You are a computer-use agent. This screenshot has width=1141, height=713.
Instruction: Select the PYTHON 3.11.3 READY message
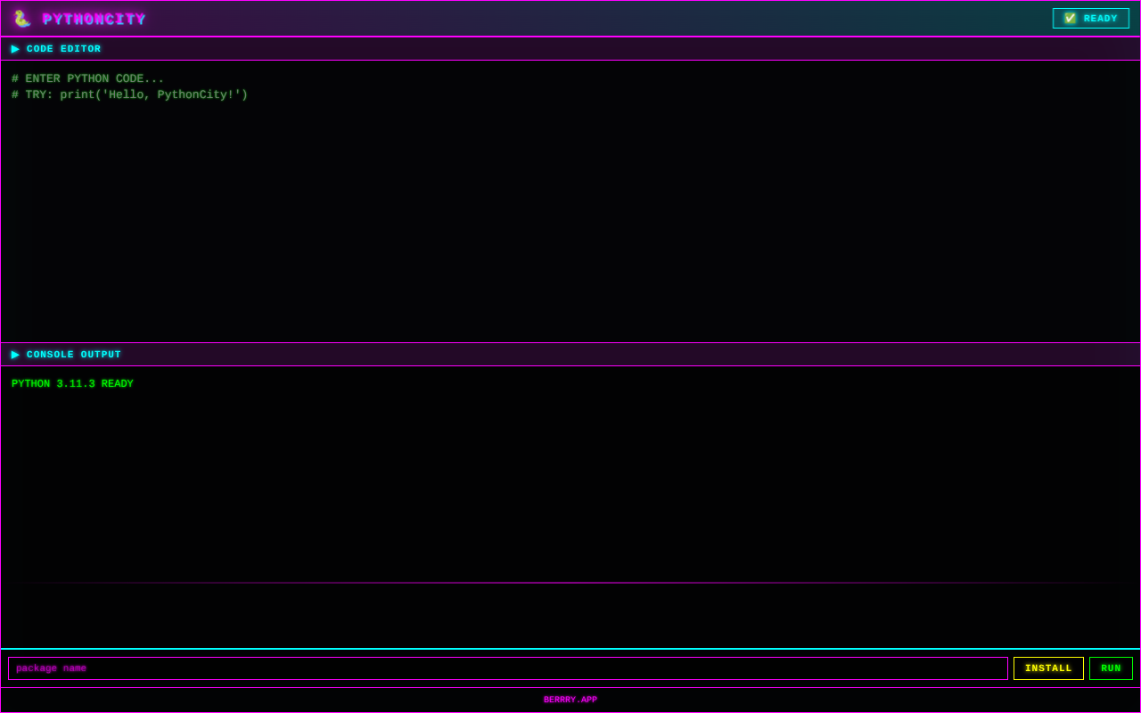tap(72, 383)
